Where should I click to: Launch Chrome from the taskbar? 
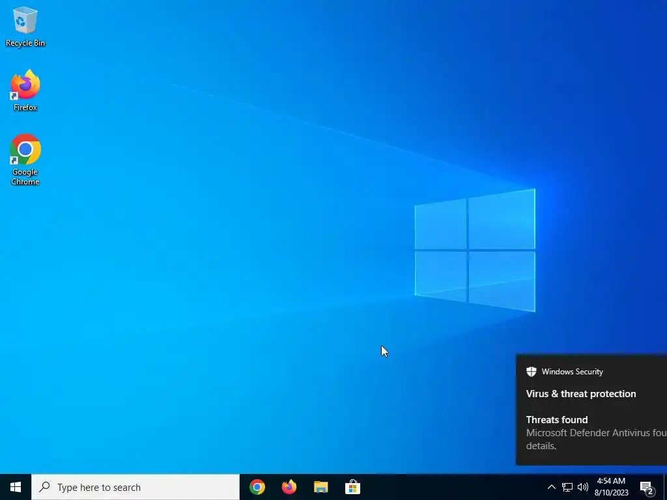[x=257, y=487]
